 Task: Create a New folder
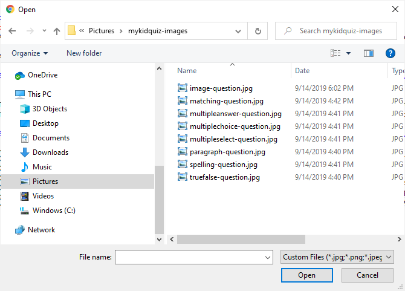(x=84, y=53)
